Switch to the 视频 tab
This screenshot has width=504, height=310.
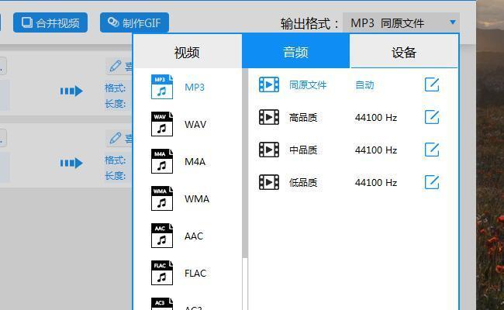click(188, 52)
